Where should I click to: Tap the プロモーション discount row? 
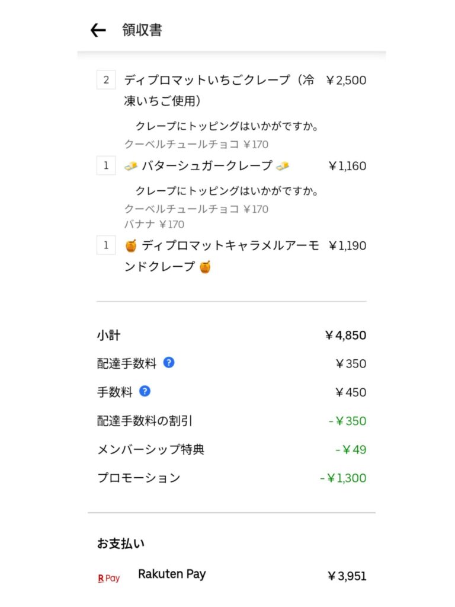[x=232, y=478]
